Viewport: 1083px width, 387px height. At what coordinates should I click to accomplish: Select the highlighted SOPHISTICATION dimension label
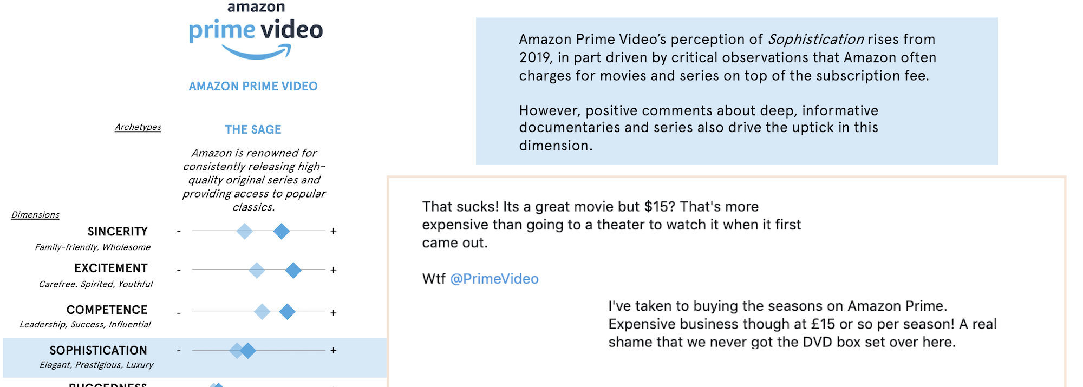tap(98, 351)
